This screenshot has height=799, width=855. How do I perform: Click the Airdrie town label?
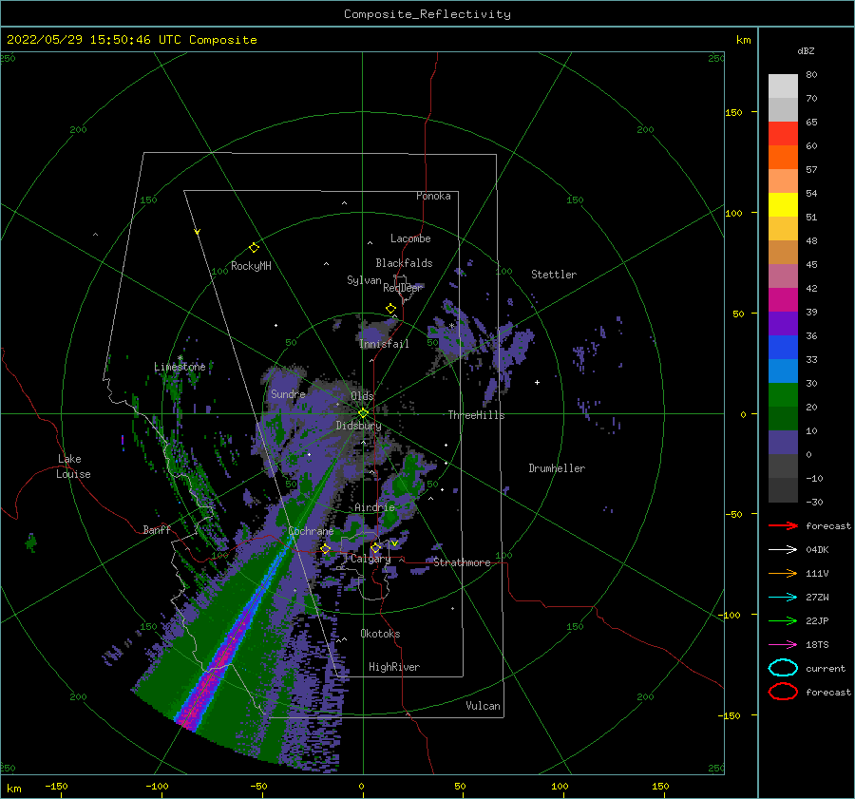point(374,507)
